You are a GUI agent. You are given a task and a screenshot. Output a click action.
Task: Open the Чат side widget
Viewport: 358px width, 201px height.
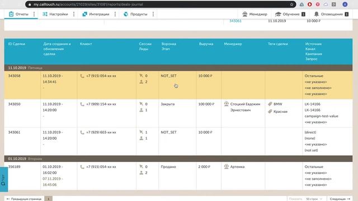(x=4, y=179)
